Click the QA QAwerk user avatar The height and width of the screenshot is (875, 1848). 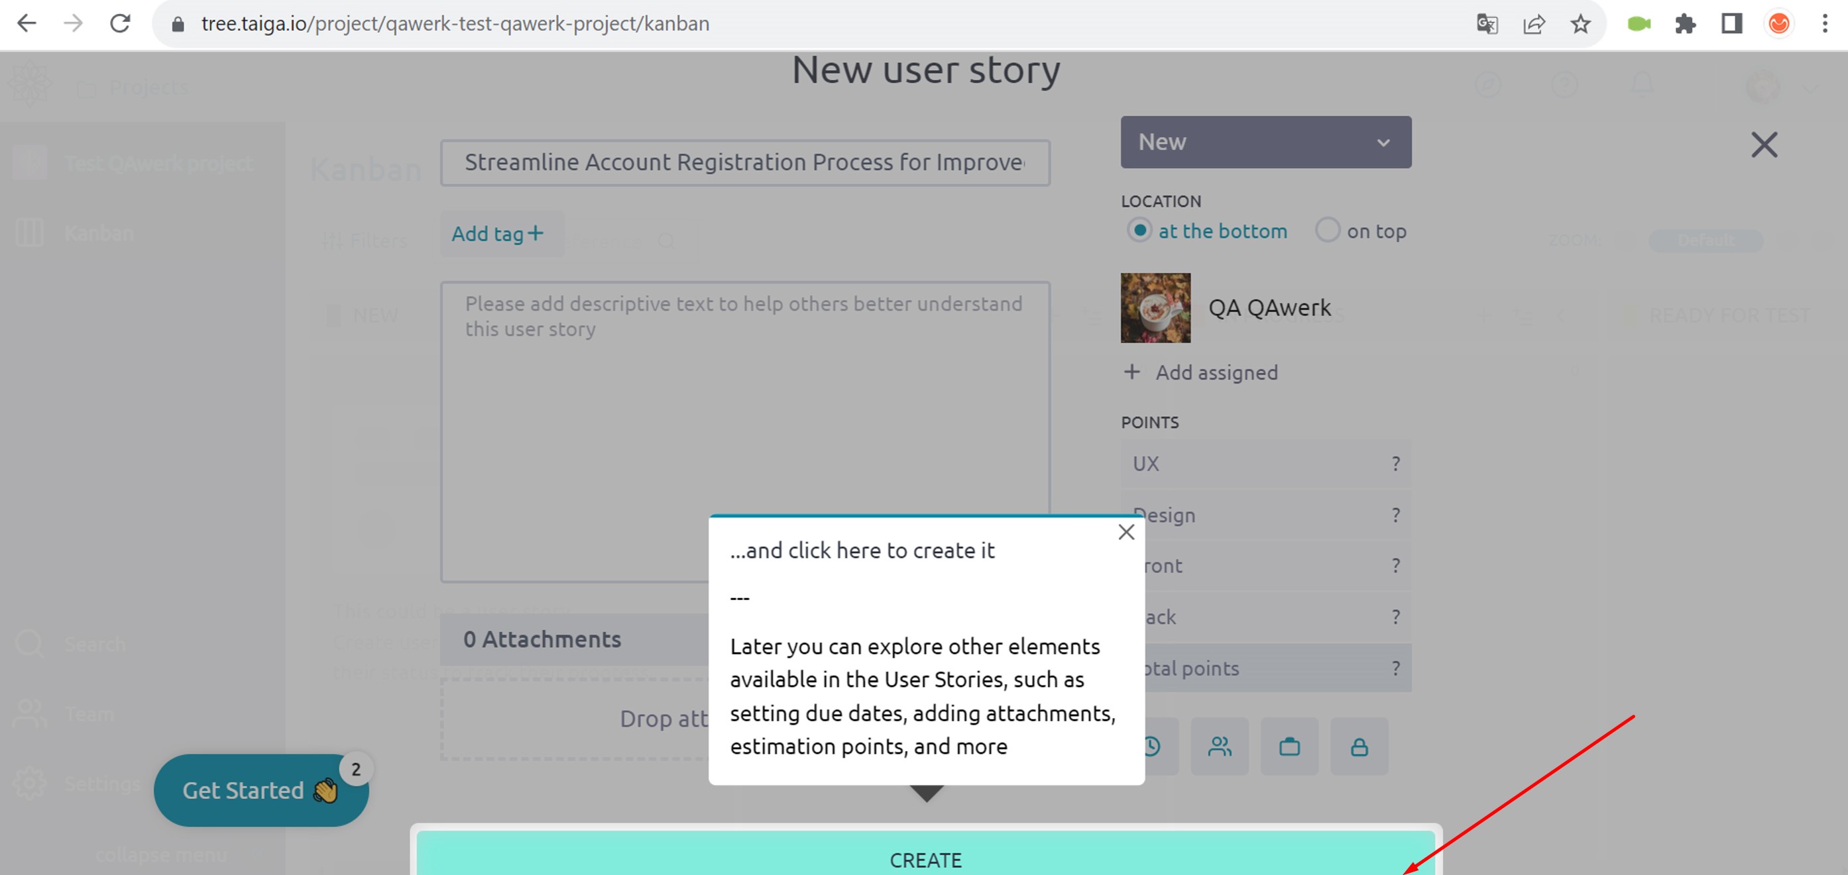[1156, 307]
